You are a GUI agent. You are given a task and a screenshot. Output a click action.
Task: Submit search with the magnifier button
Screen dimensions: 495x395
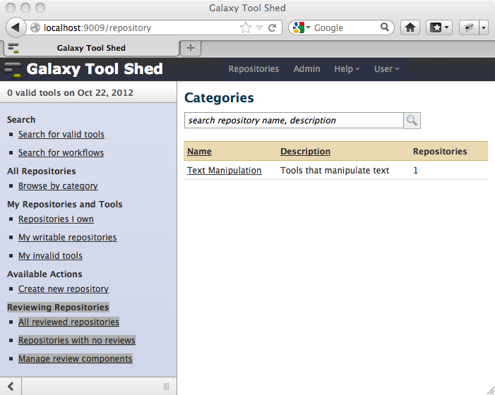pyautogui.click(x=412, y=121)
